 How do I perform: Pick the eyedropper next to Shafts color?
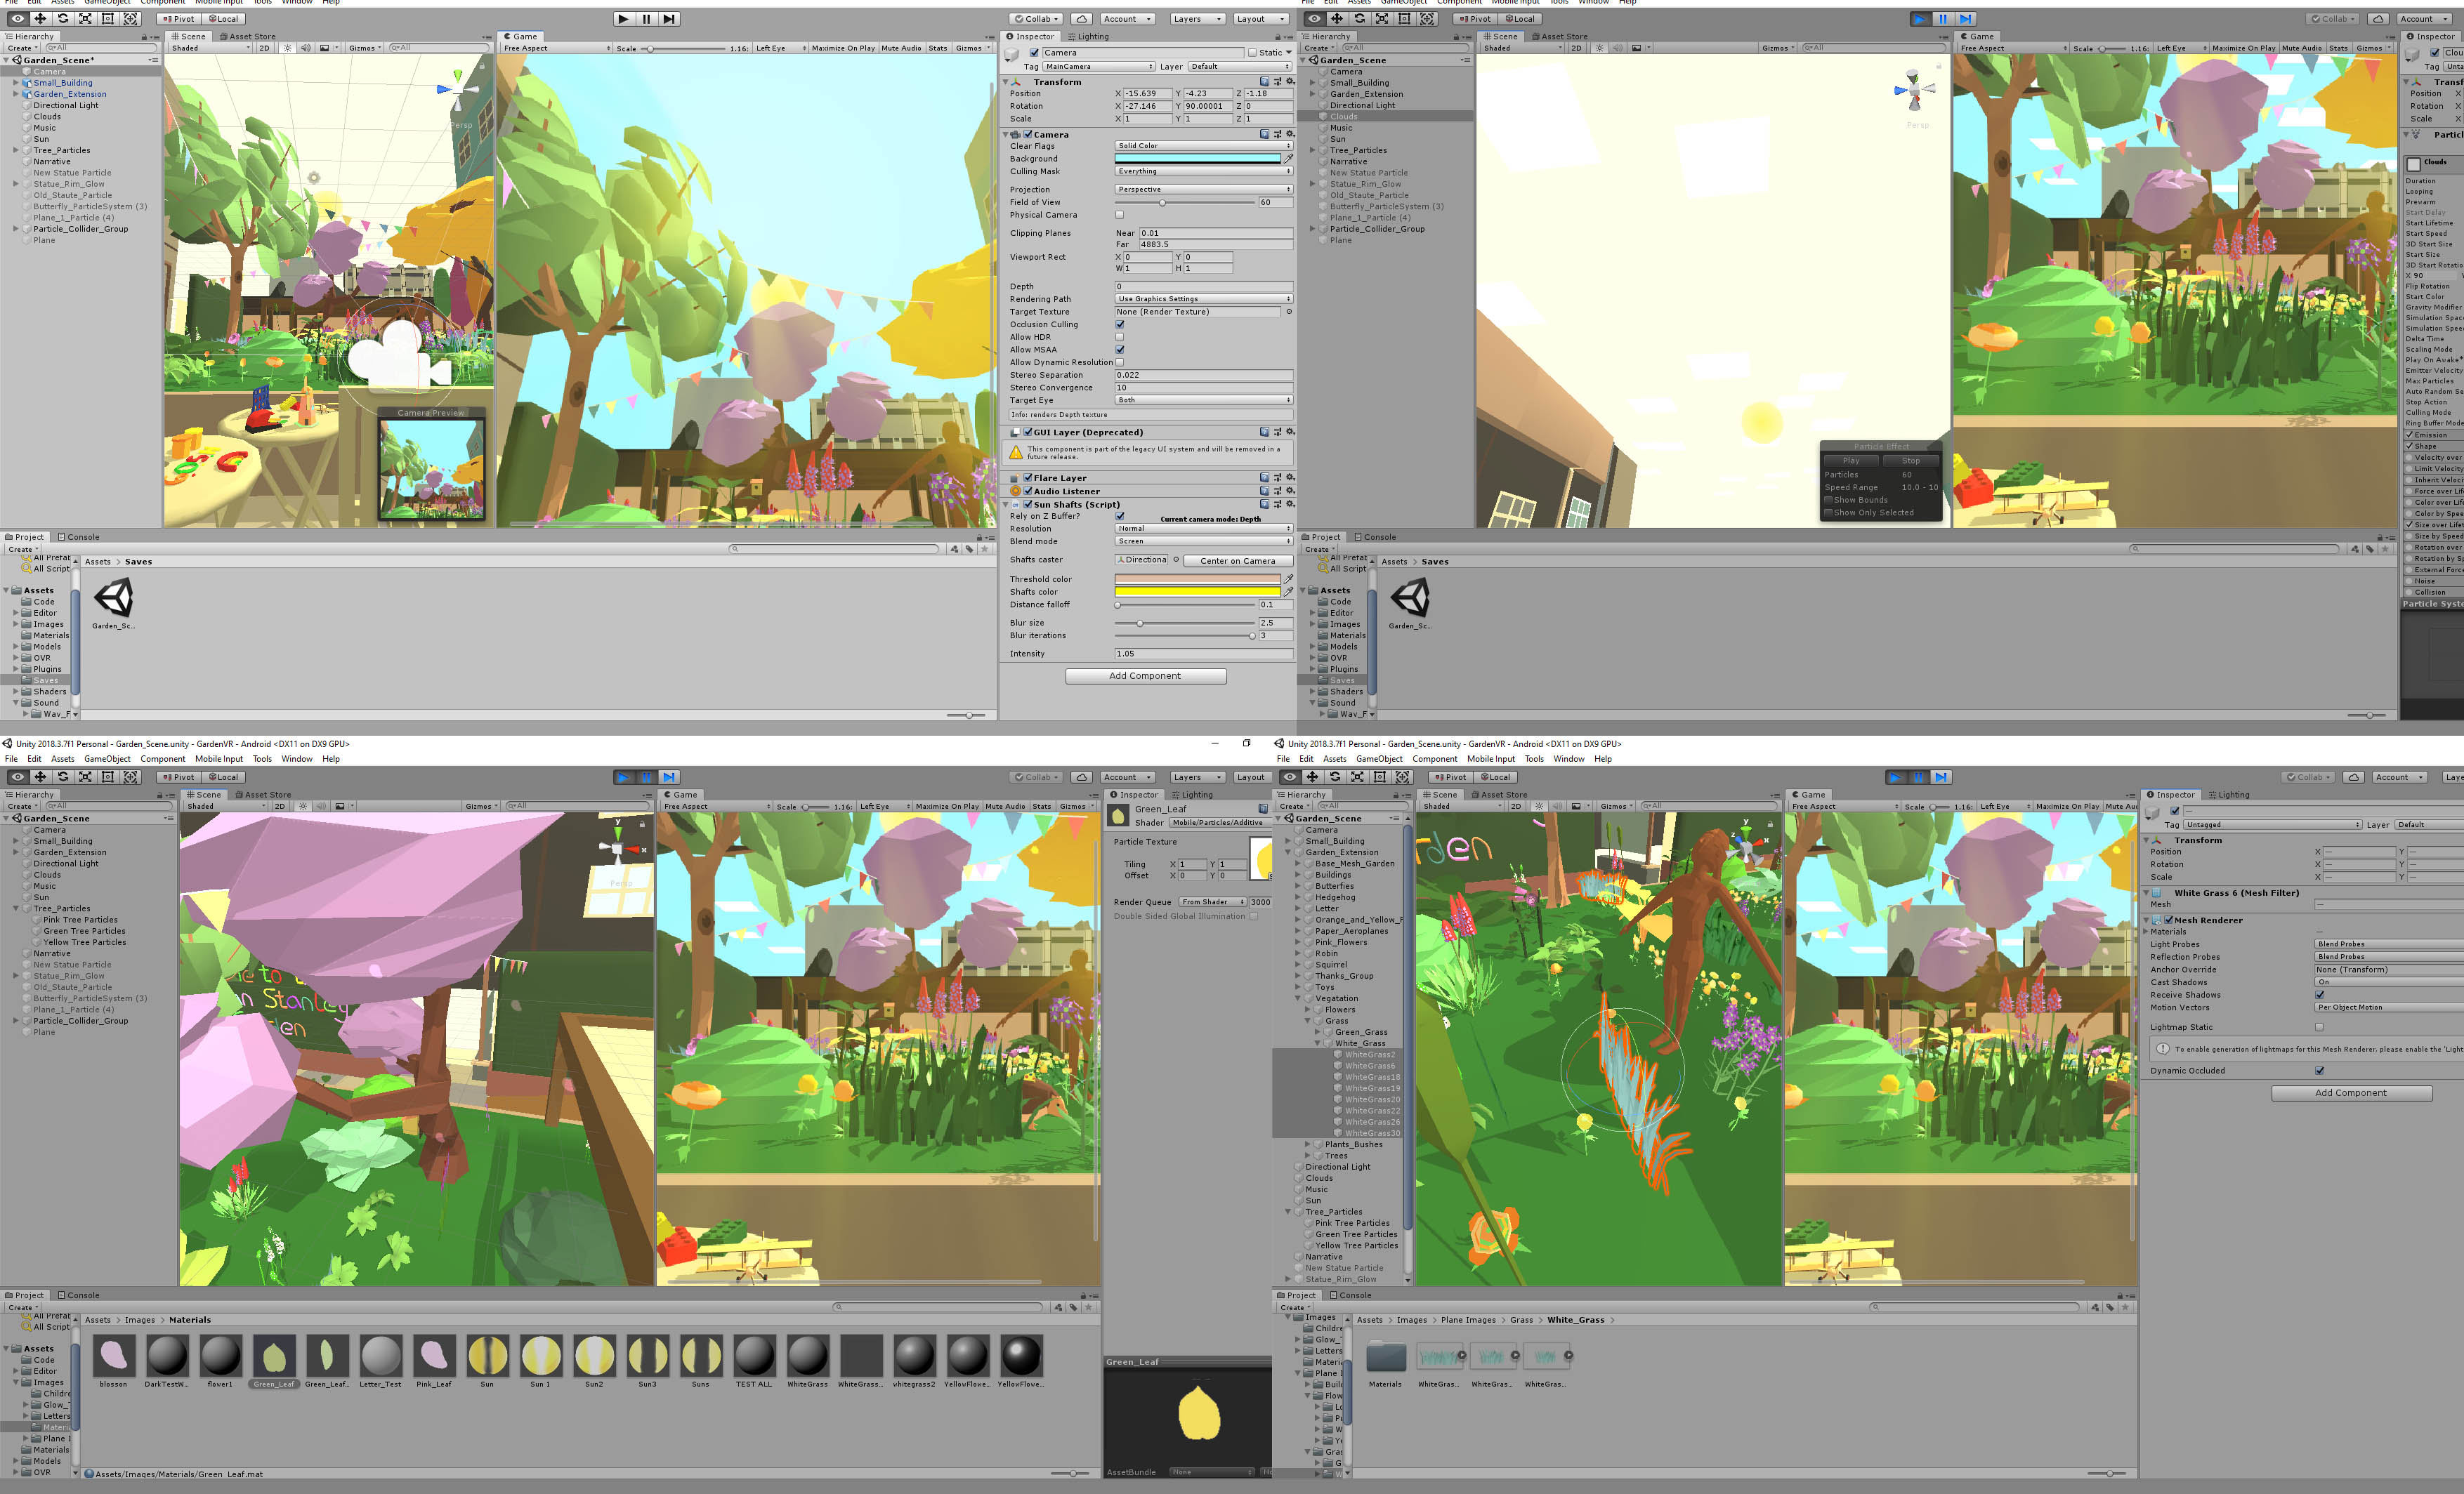click(x=1289, y=592)
